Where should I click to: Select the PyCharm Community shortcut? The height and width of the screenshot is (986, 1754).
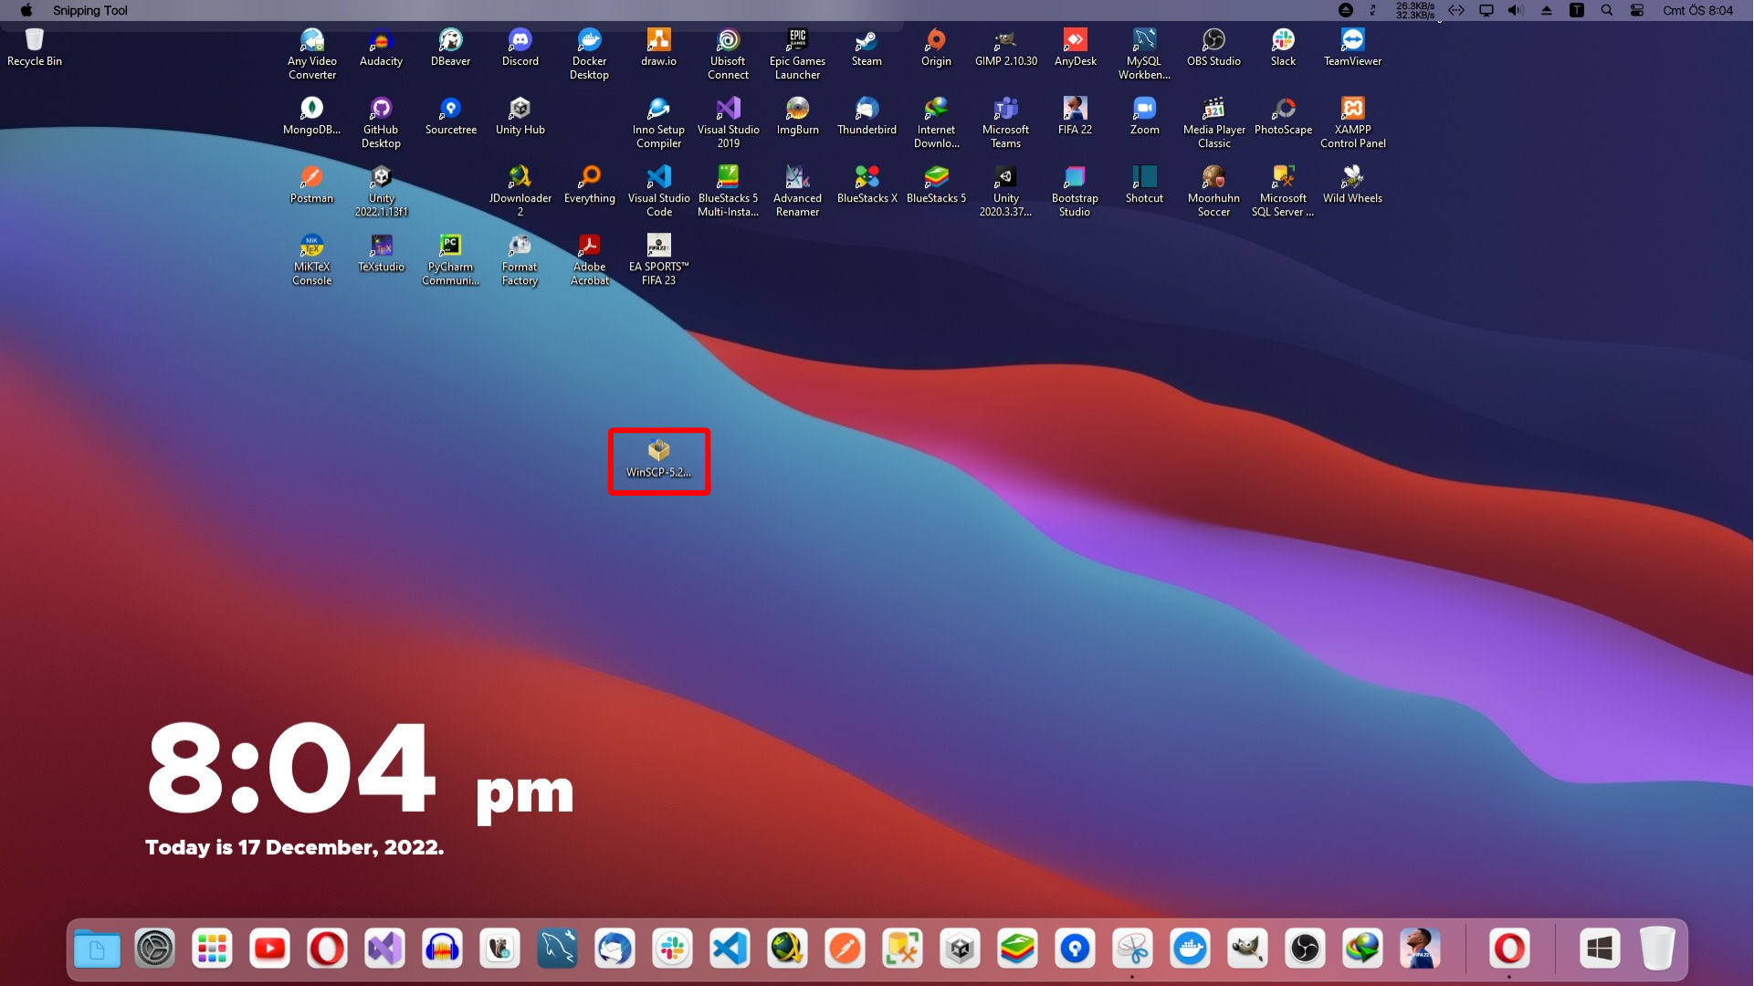(x=451, y=259)
